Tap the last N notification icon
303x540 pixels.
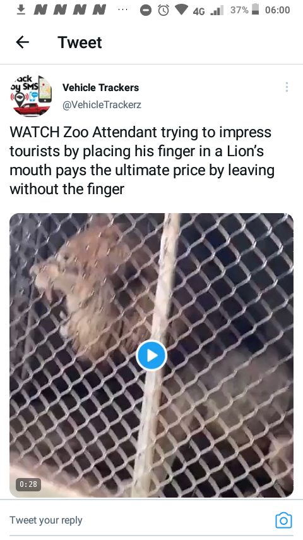tap(99, 9)
